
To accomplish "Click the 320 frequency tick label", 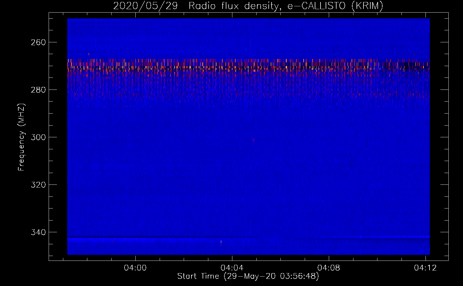I will [x=38, y=185].
